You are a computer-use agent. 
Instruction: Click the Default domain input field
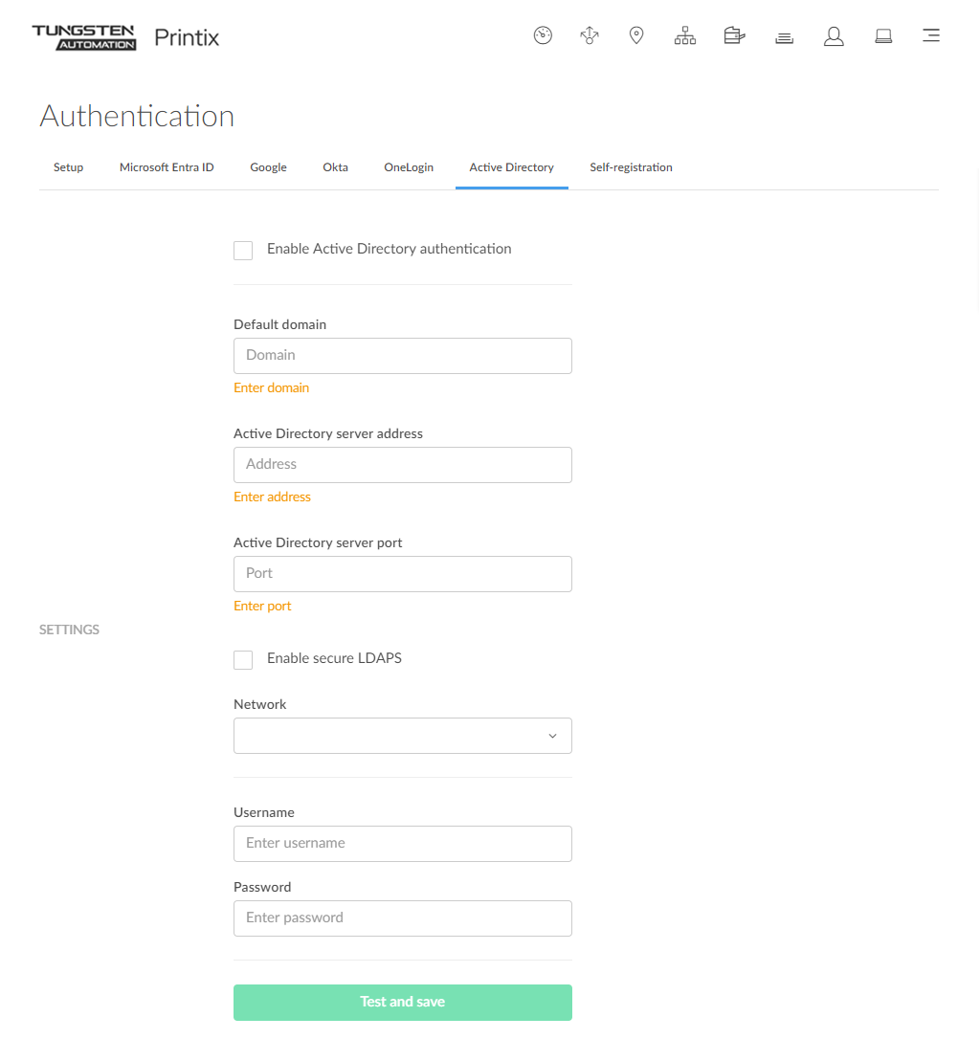pos(402,355)
